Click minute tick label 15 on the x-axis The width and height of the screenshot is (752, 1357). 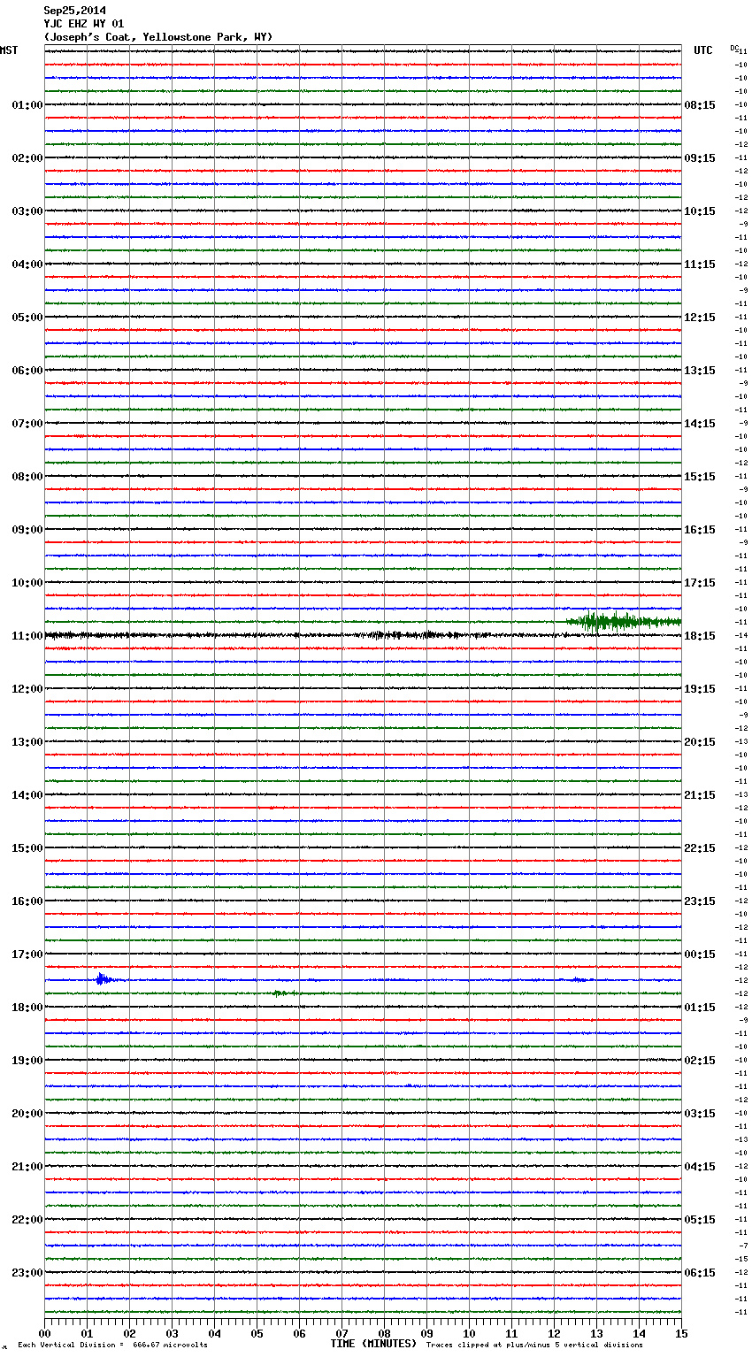coord(681,1333)
